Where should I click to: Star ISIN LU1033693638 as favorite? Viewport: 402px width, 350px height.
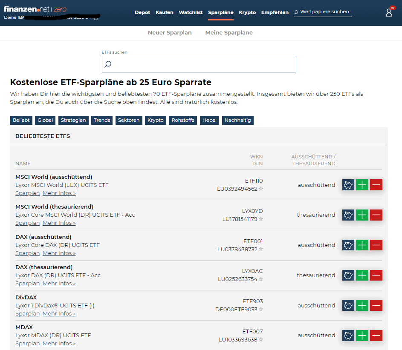pos(261,339)
